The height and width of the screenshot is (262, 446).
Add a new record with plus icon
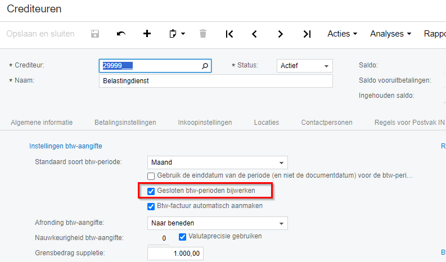pos(147,34)
